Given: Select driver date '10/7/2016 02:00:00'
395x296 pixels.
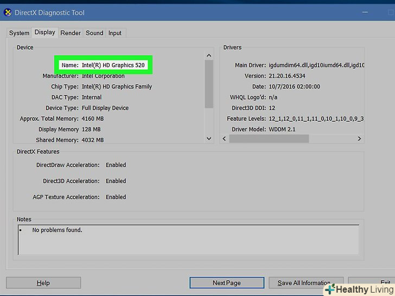Looking at the screenshot, I should 294,87.
